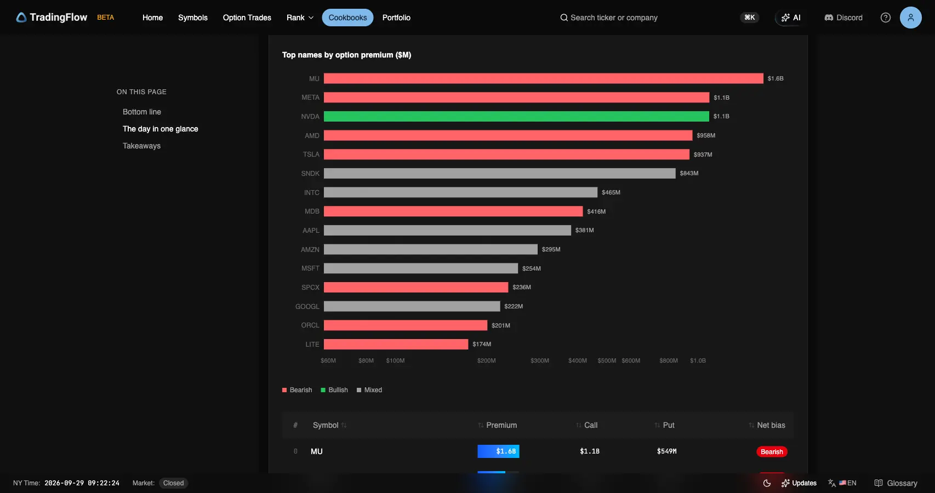
Task: Click the AMZN bar
Action: tap(431, 249)
